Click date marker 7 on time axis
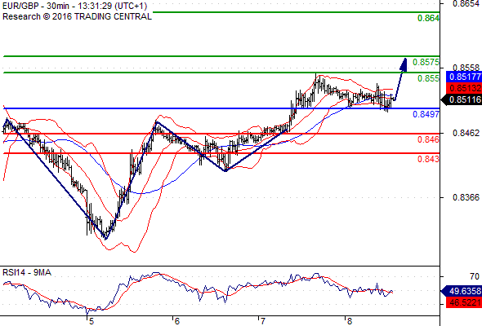The width and height of the screenshot is (482, 326). point(262,321)
